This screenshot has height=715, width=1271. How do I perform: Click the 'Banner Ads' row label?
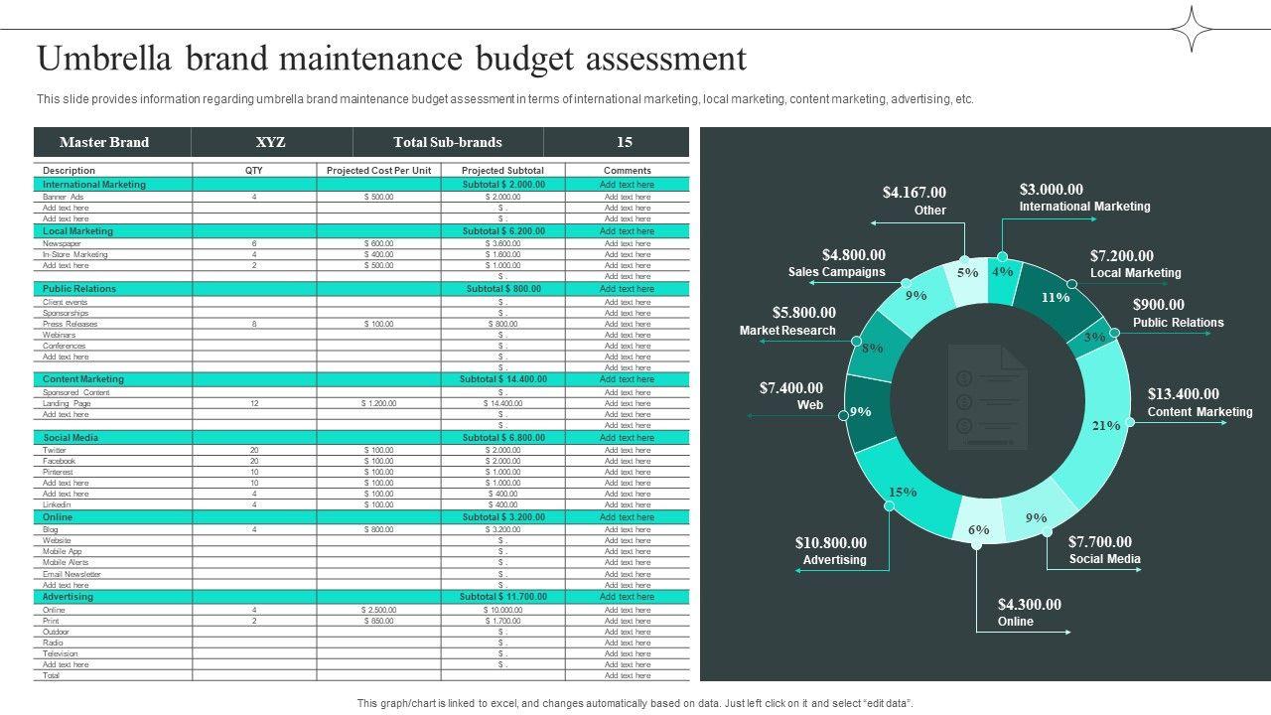point(63,197)
